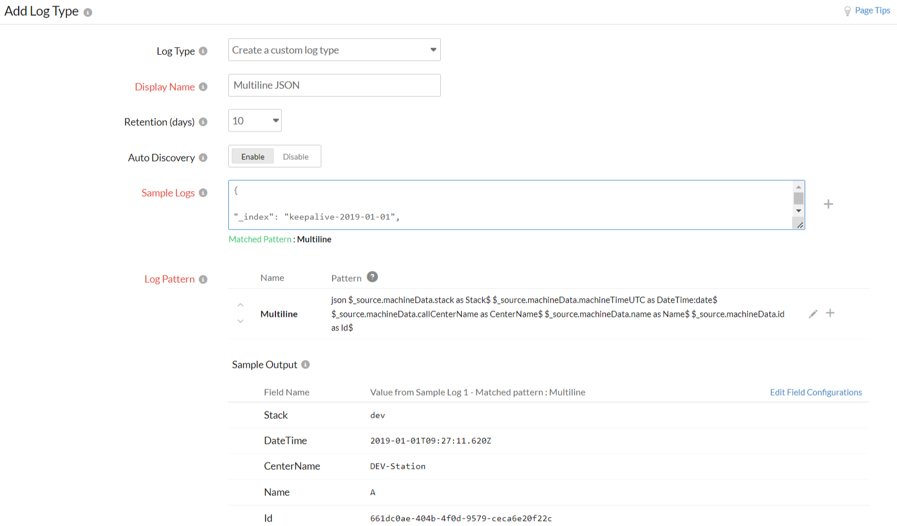Add another sample log with plus icon
Image resolution: width=897 pixels, height=526 pixels.
828,204
